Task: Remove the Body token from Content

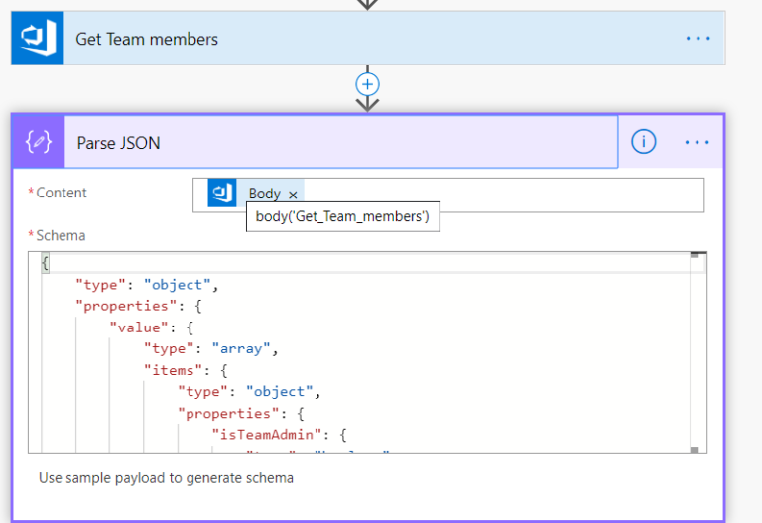Action: click(x=293, y=195)
